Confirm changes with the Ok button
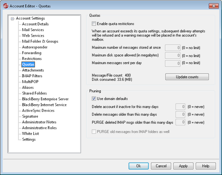Image resolution: width=222 pixels, height=175 pixels. pos(138,166)
